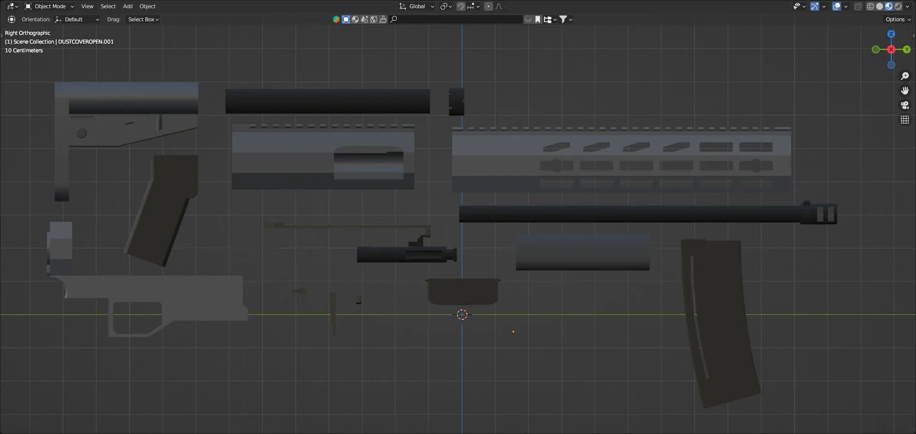Toggle proportional editing
This screenshot has width=916, height=434.
[x=489, y=6]
